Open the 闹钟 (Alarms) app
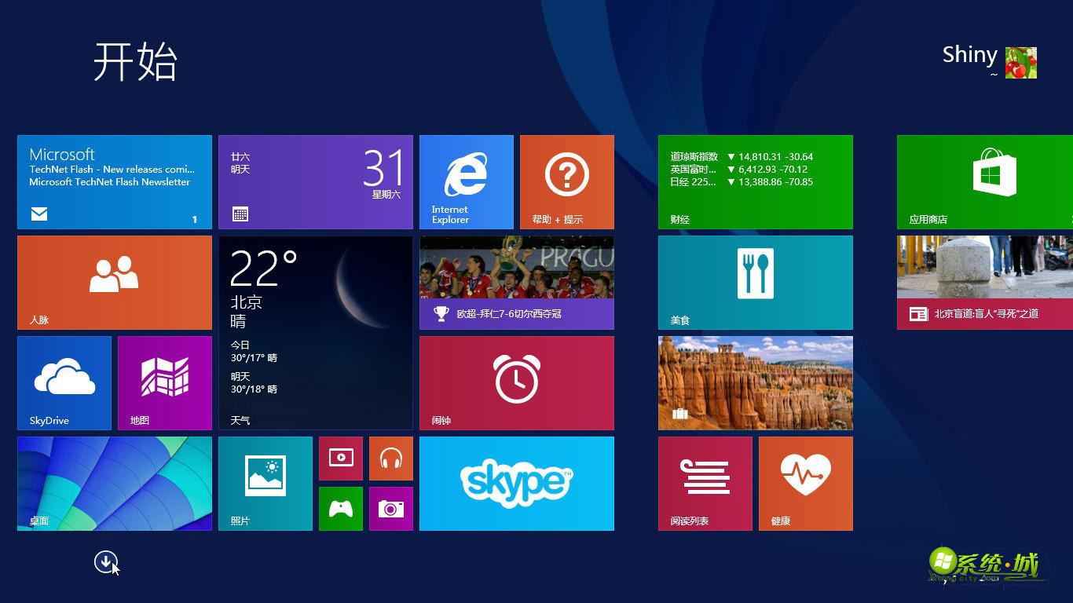Image resolution: width=1073 pixels, height=603 pixels. tap(516, 382)
